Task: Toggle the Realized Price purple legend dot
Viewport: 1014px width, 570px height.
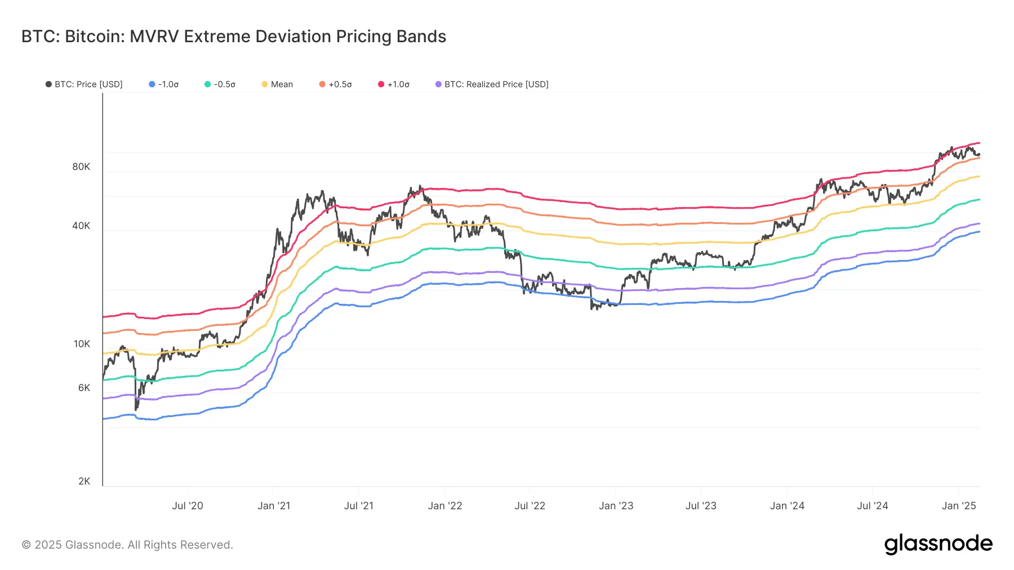Action: [x=438, y=84]
